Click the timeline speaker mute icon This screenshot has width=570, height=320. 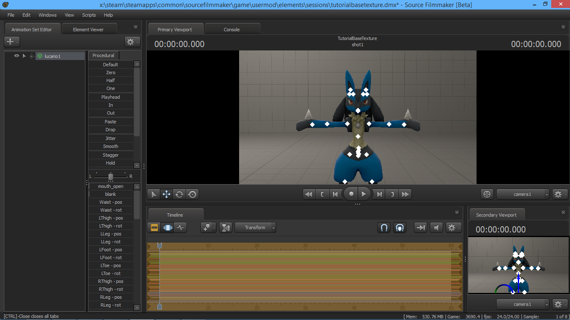click(x=436, y=227)
